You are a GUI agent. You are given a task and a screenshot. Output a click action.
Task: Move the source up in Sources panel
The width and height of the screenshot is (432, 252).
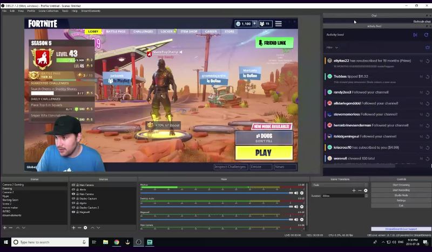click(92, 228)
